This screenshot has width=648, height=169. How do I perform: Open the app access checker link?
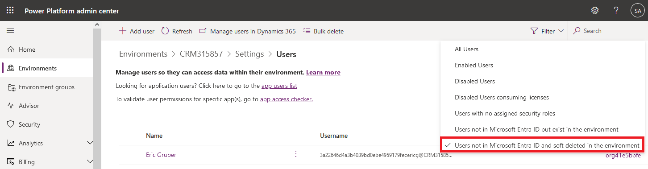[287, 99]
